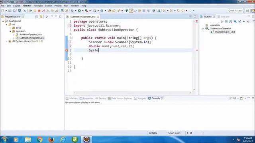Image resolution: width=255 pixels, height=143 pixels.
Task: Click the Quick Access search field
Action: (x=235, y=11)
